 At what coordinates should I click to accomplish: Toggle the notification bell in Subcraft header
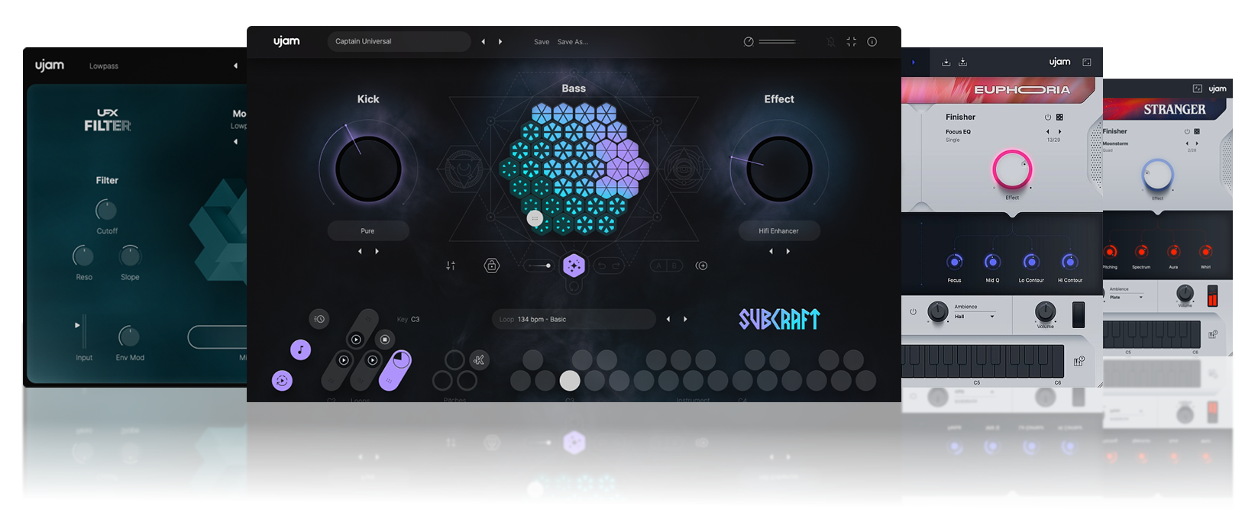coord(831,42)
